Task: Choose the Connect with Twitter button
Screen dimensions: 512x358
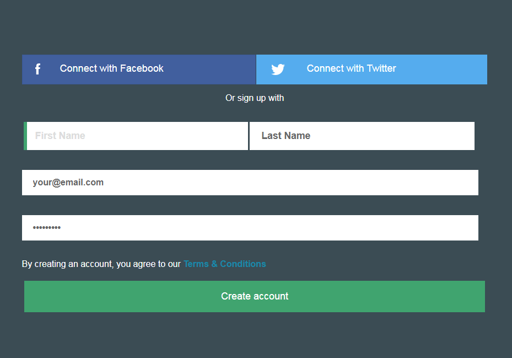Action: click(371, 69)
